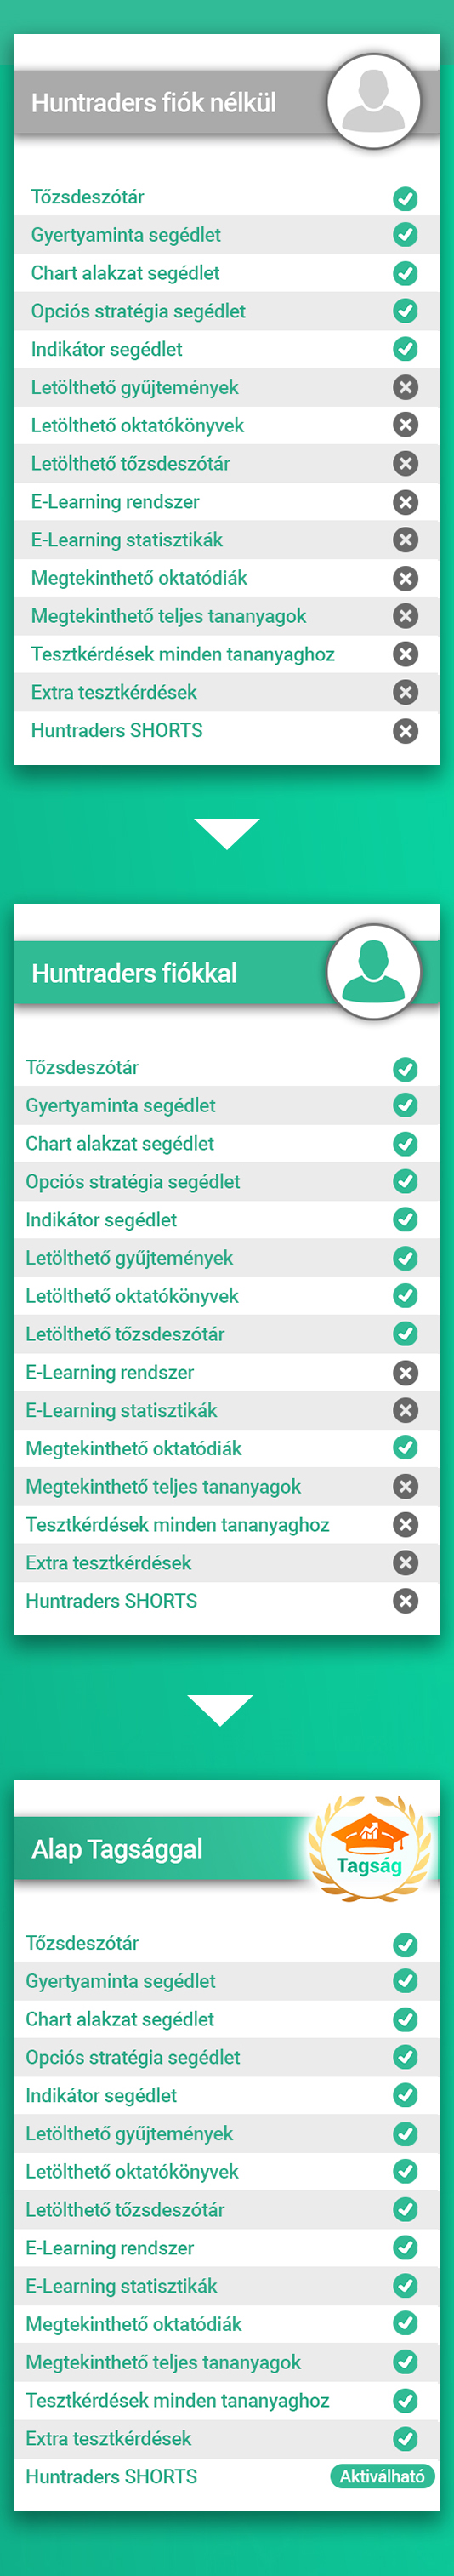
Task: Click the green check for Megtekinthető oktatódiák in the fiókkal panel
Action: 405,1447
